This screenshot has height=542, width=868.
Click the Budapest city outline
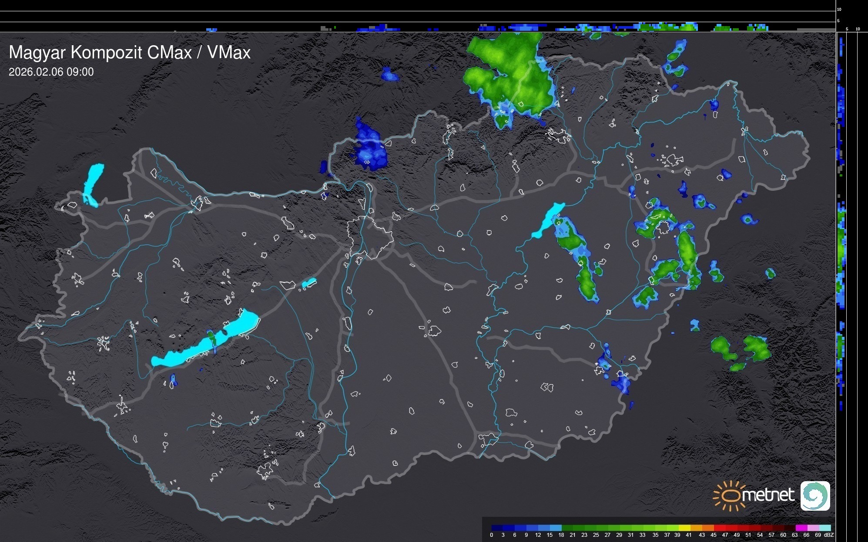(370, 237)
